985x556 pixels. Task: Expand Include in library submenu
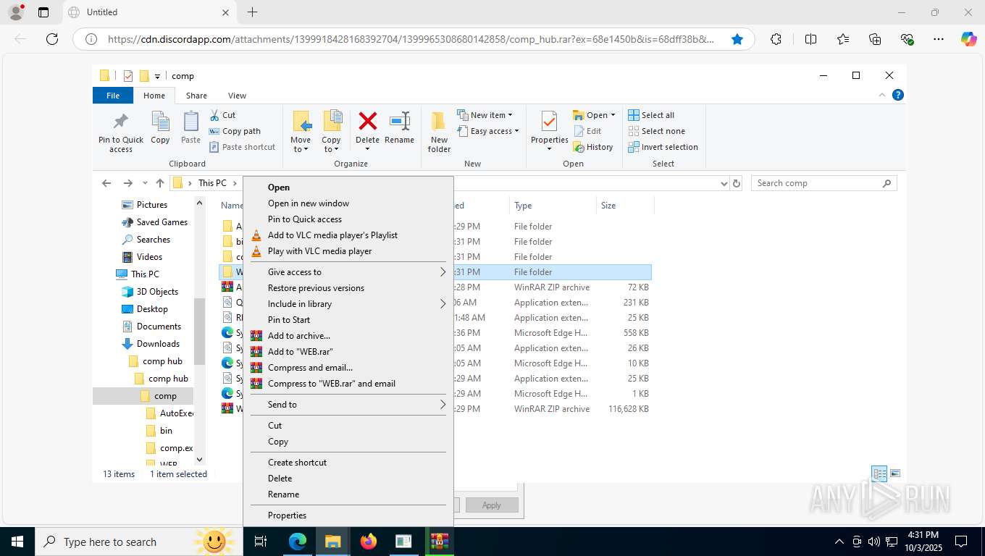(348, 304)
